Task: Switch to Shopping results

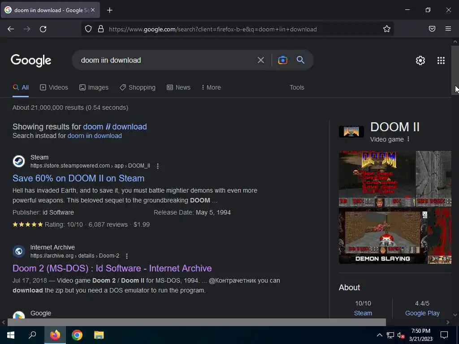Action: 138,87
